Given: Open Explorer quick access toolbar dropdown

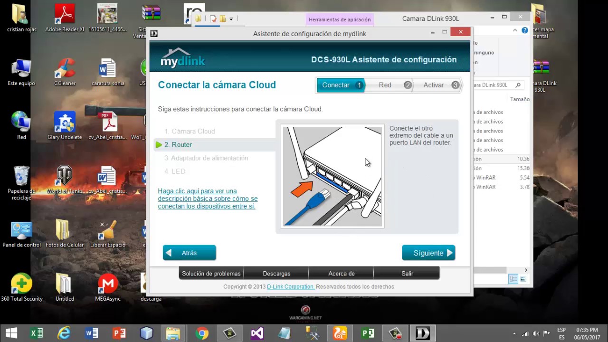Looking at the screenshot, I should (231, 19).
